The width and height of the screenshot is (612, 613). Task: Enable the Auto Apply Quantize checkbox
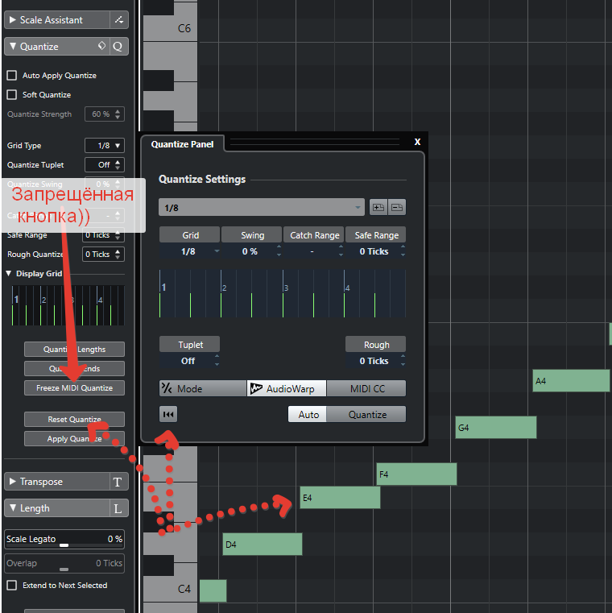pyautogui.click(x=12, y=76)
